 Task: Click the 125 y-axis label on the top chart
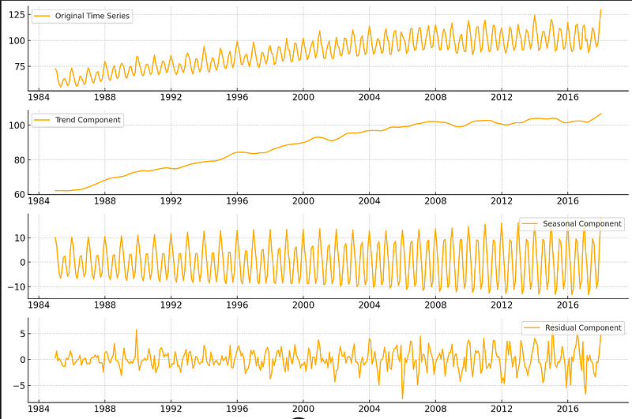[x=18, y=16]
